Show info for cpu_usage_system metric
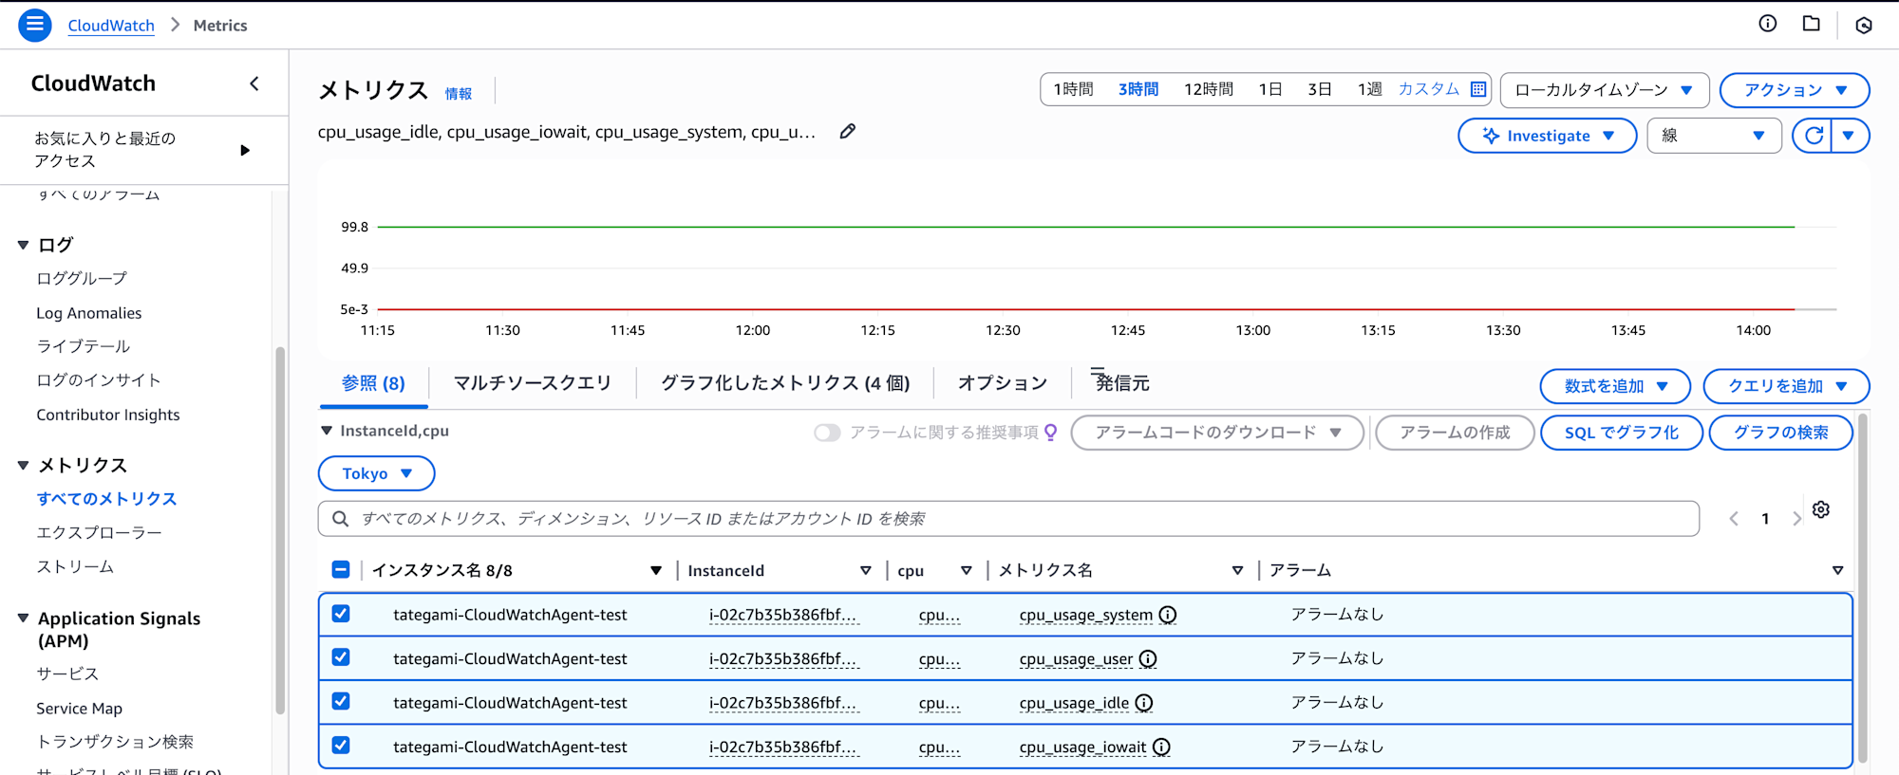1899x775 pixels. pyautogui.click(x=1168, y=615)
